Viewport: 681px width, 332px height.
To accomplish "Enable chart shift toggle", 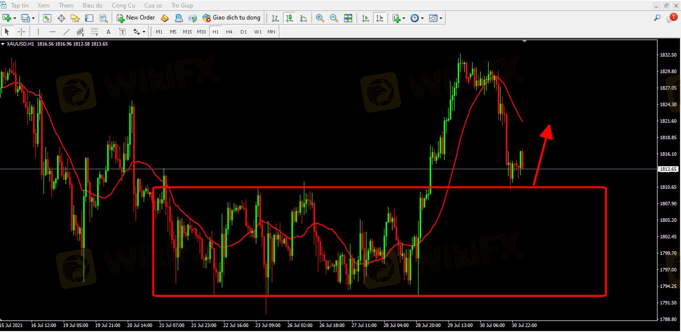I will [x=380, y=18].
